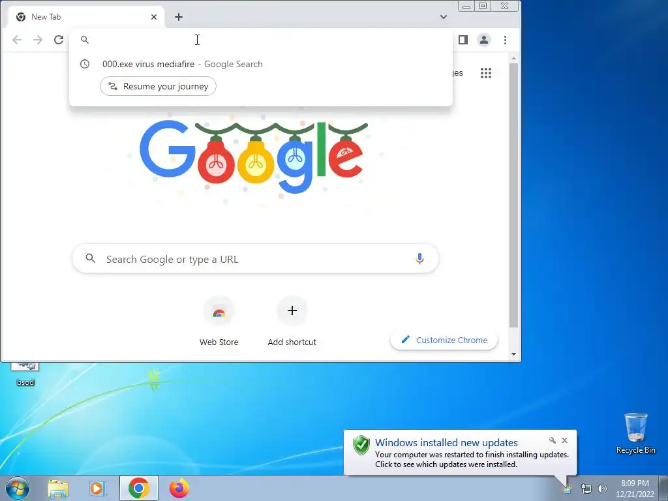The width and height of the screenshot is (668, 501).
Task: Launch Windows Media Player from the taskbar
Action: click(x=98, y=488)
